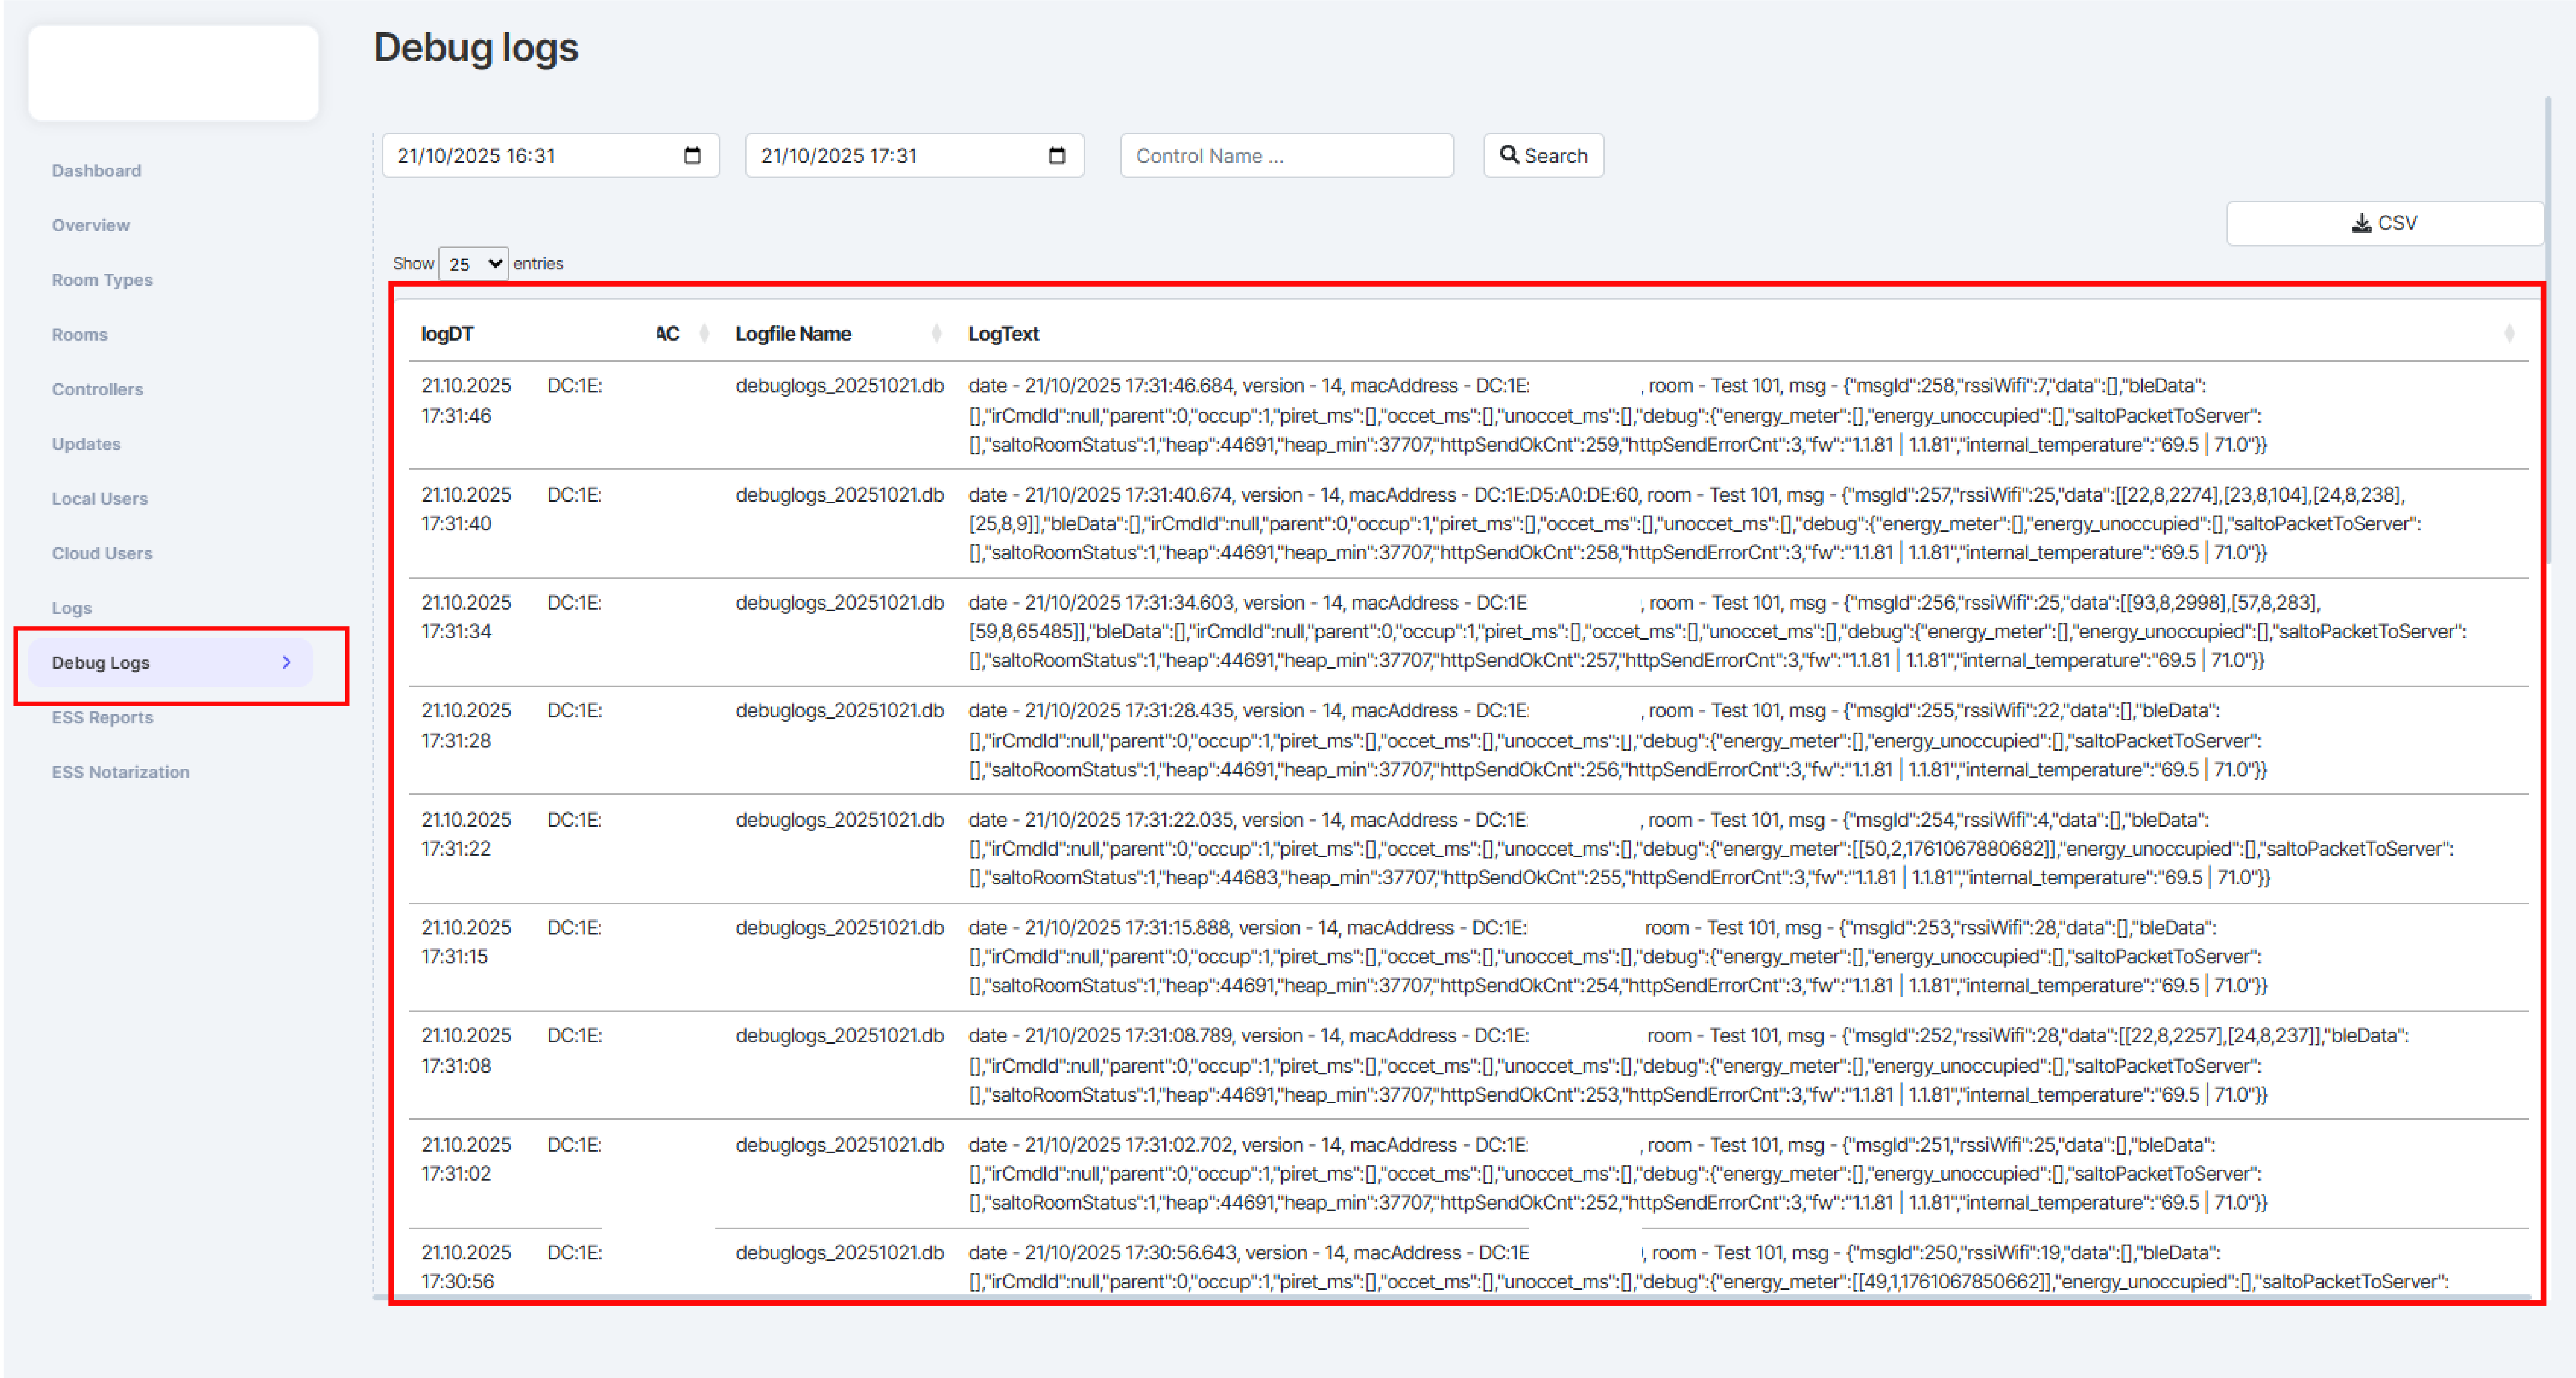Open the ESS Reports section

[102, 717]
